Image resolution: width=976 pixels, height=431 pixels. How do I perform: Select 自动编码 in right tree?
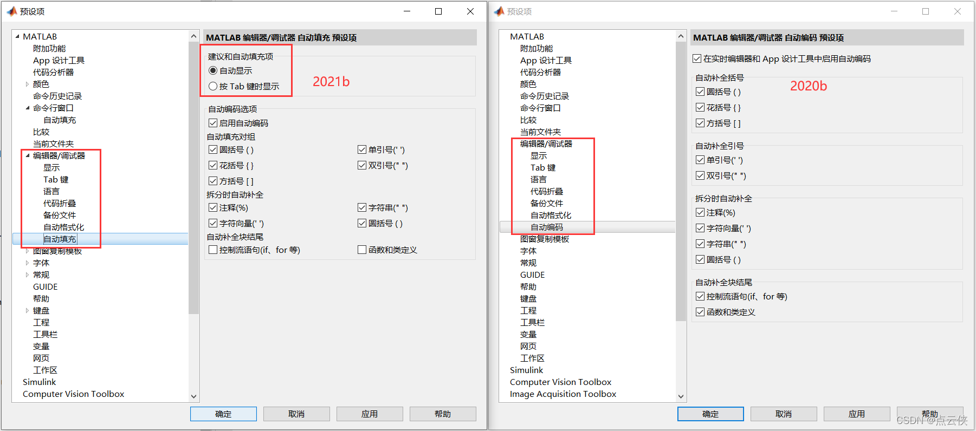click(x=547, y=227)
